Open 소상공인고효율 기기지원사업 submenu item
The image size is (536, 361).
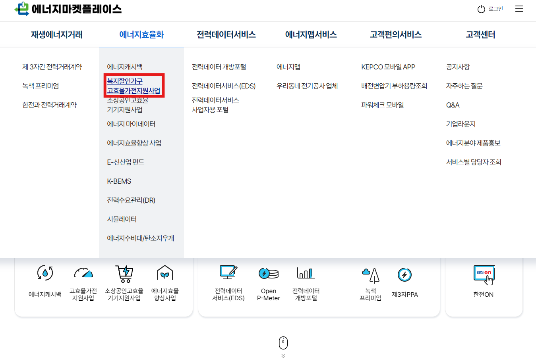(128, 105)
